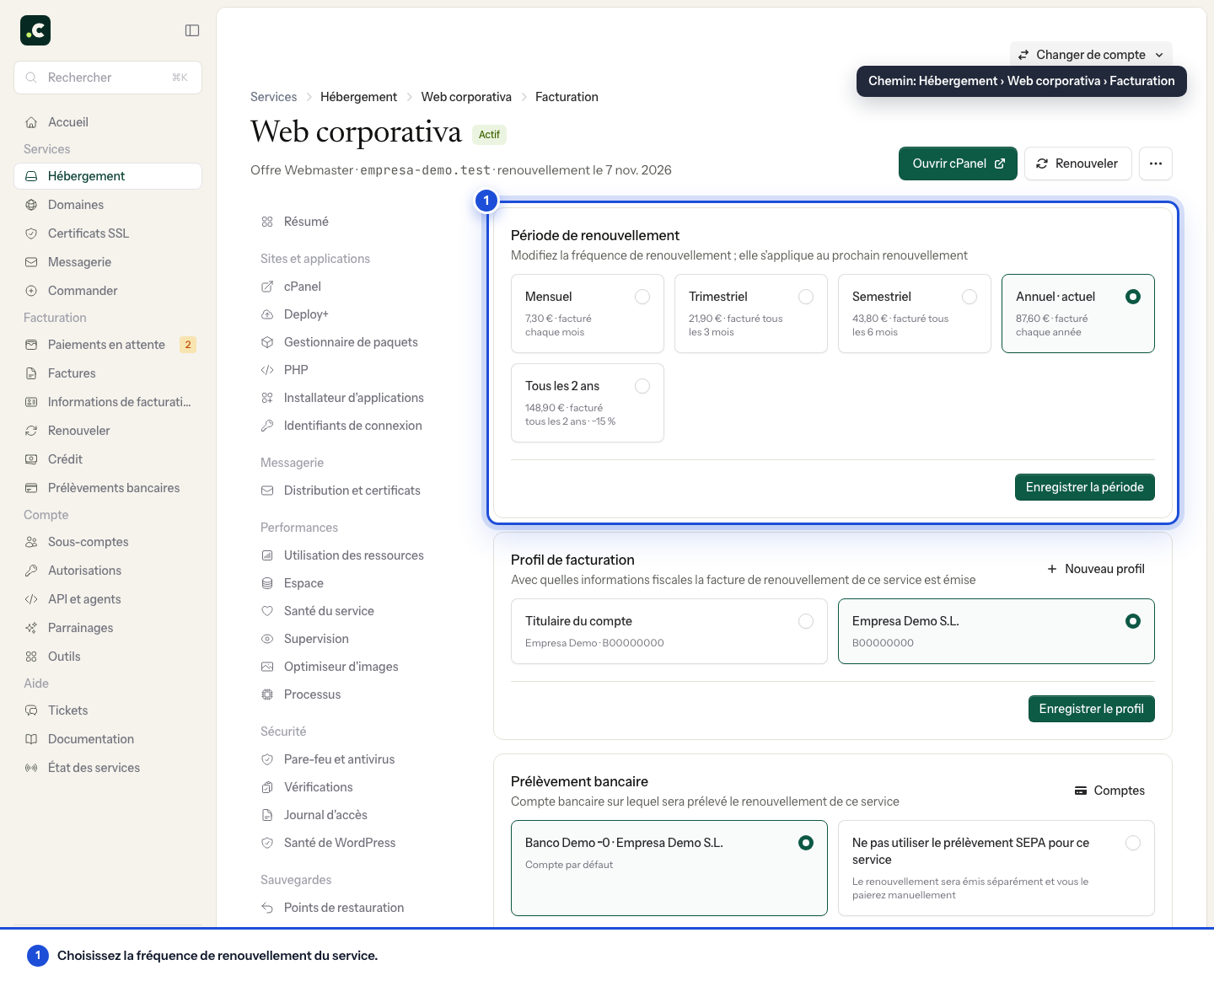Click the Domaines globe icon
The height and width of the screenshot is (981, 1214).
click(31, 205)
